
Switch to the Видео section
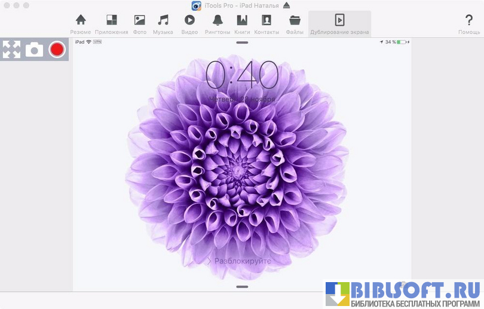pos(189,24)
